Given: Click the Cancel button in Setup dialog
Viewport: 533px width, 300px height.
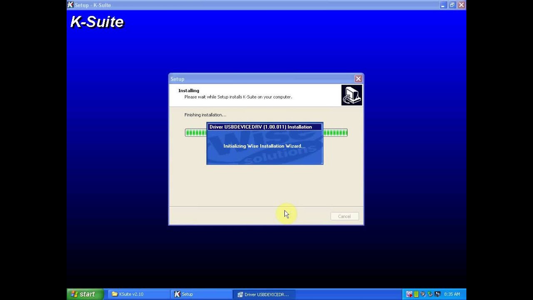Looking at the screenshot, I should [x=344, y=216].
